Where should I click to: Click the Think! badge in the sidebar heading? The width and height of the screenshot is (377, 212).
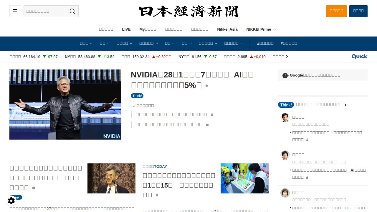coord(286,105)
